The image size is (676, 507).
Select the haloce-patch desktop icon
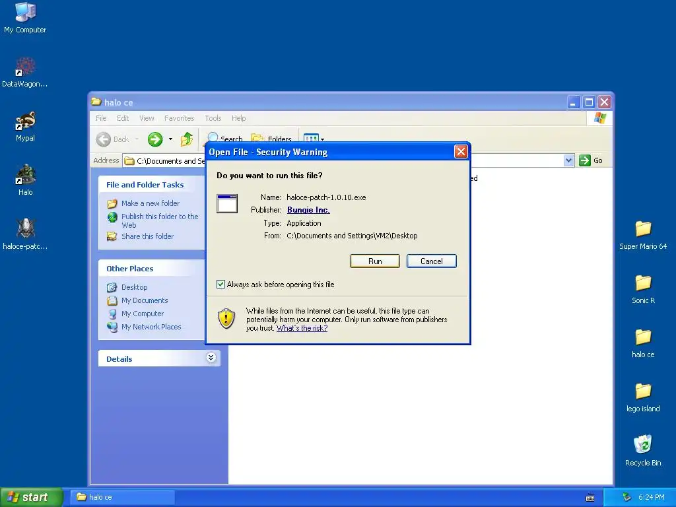pyautogui.click(x=25, y=234)
